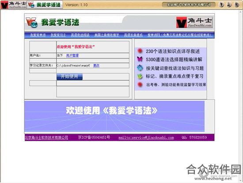Click the text 标记、摘录重点难点便于复习
243x183 pixels.
175,76
